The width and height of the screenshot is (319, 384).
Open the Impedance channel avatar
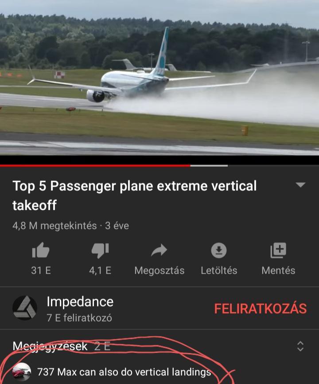[x=25, y=308]
